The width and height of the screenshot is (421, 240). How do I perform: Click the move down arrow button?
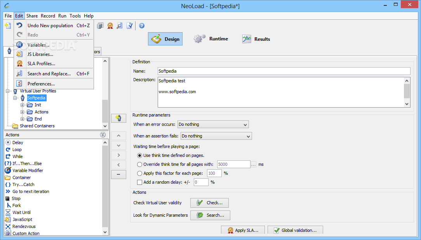tap(119, 146)
